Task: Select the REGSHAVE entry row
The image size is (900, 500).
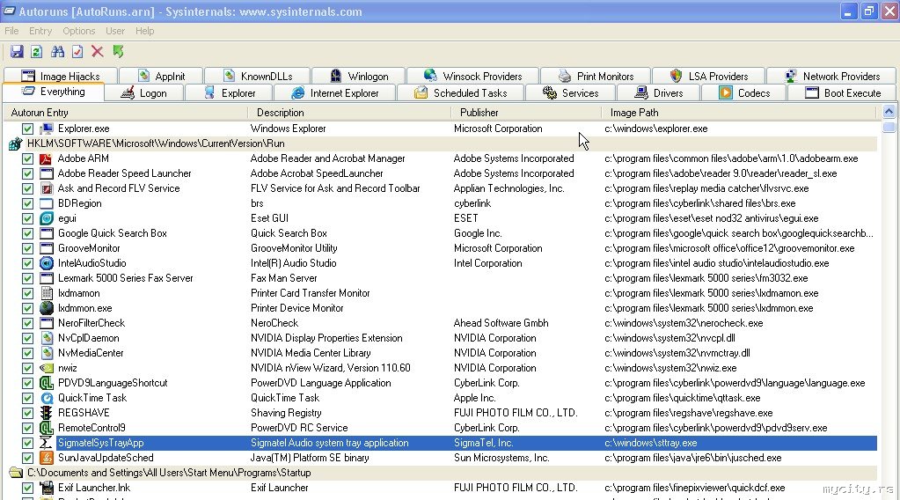Action: pyautogui.click(x=440, y=413)
